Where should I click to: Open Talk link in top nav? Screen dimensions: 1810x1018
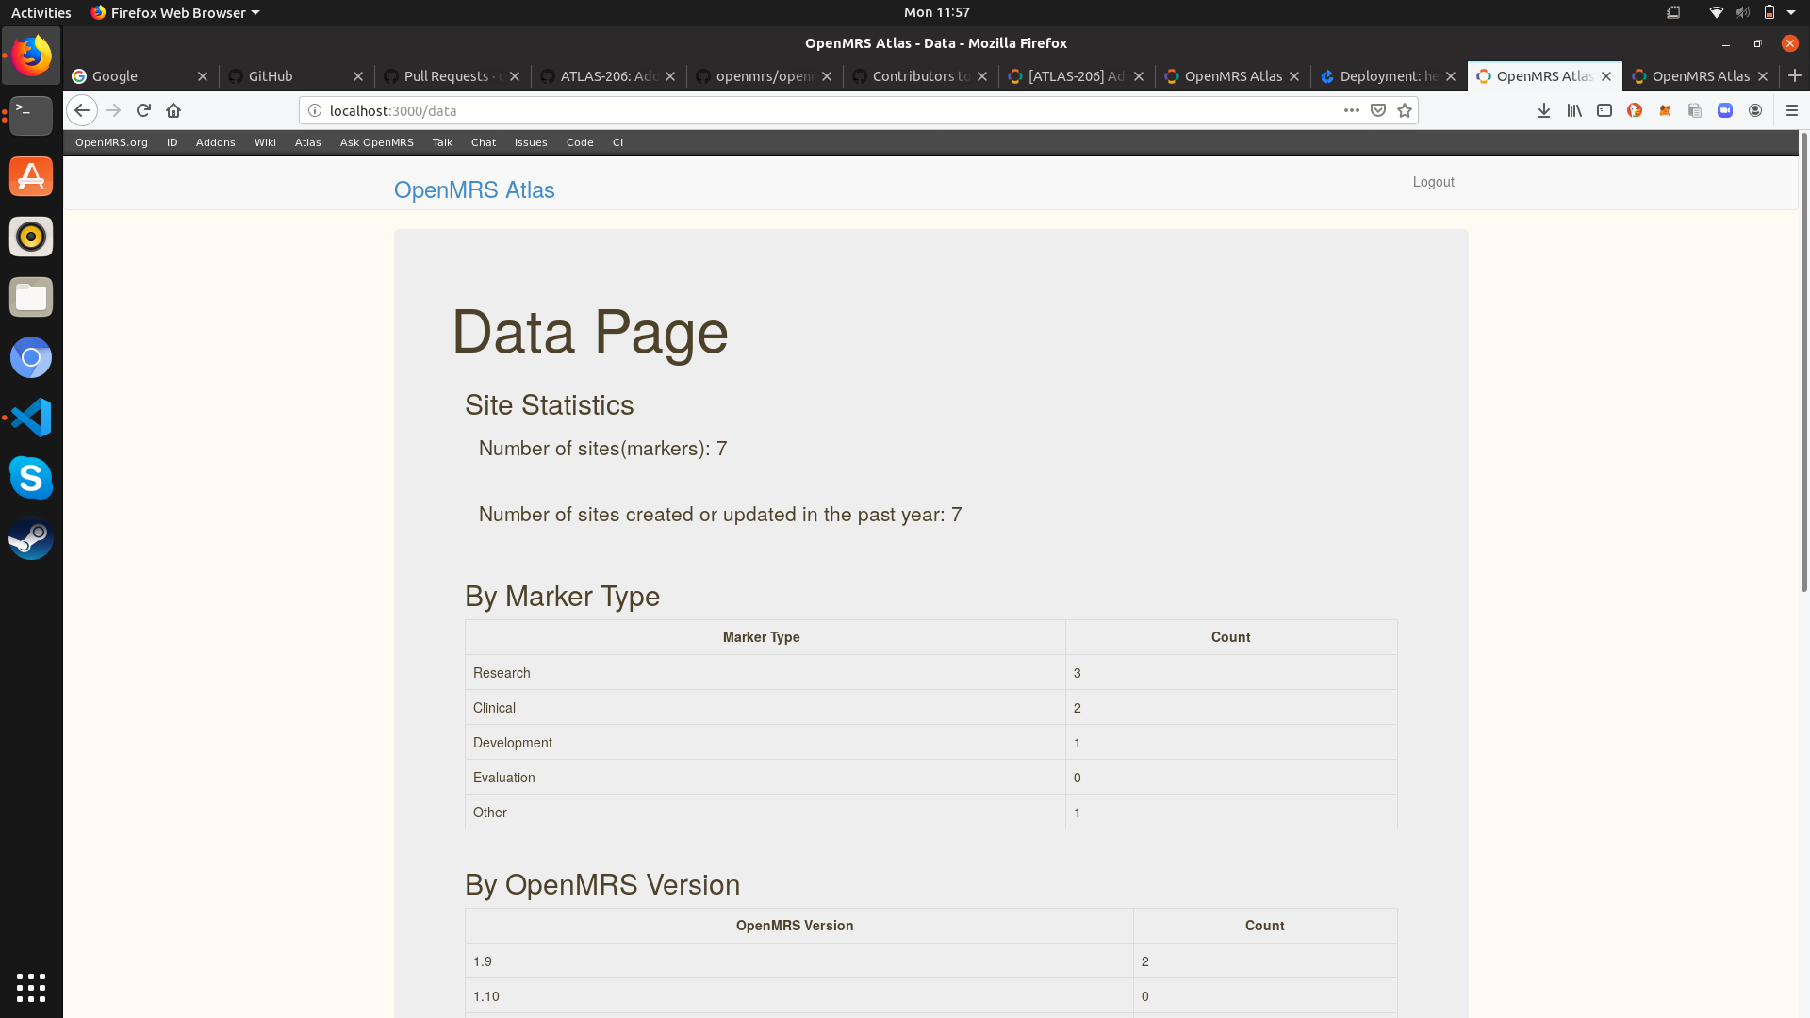tap(442, 142)
